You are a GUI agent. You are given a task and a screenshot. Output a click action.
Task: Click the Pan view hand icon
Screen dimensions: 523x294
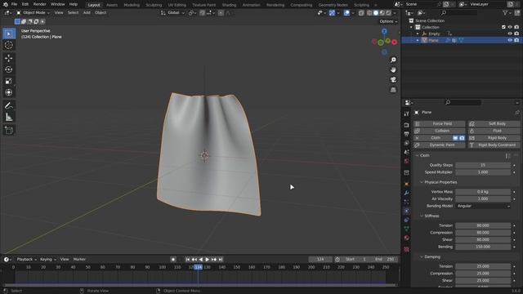click(x=393, y=69)
